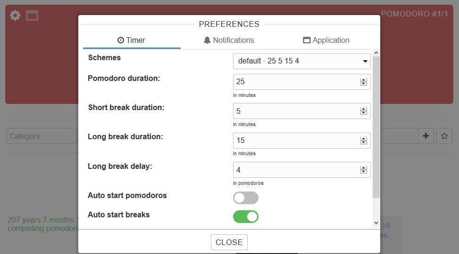Decrease Short break duration with stepper arrow
This screenshot has height=254, width=459.
tap(363, 113)
